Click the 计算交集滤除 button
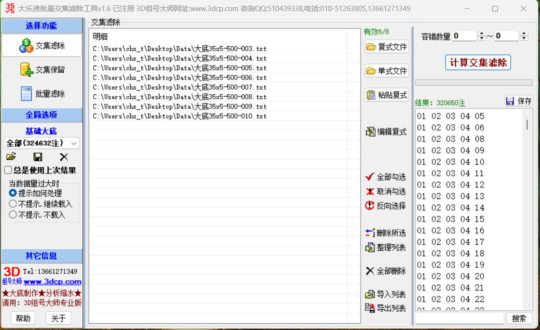Screen dimensions: 540x330 478,63
